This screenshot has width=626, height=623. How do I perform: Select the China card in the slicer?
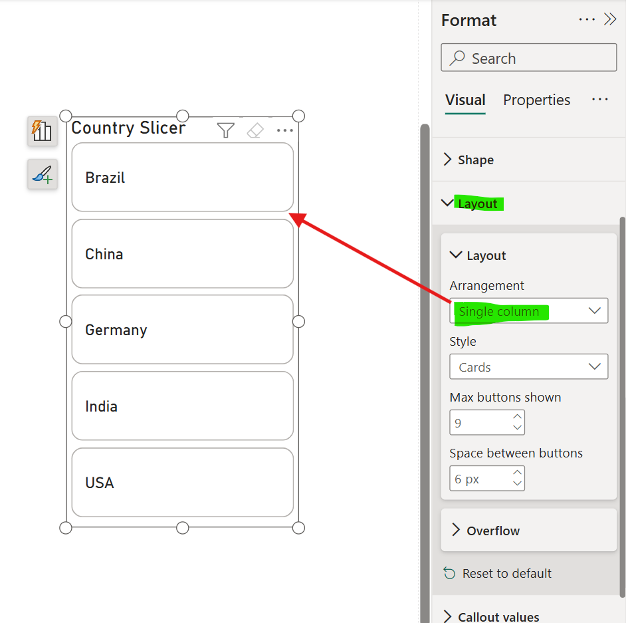coord(182,253)
